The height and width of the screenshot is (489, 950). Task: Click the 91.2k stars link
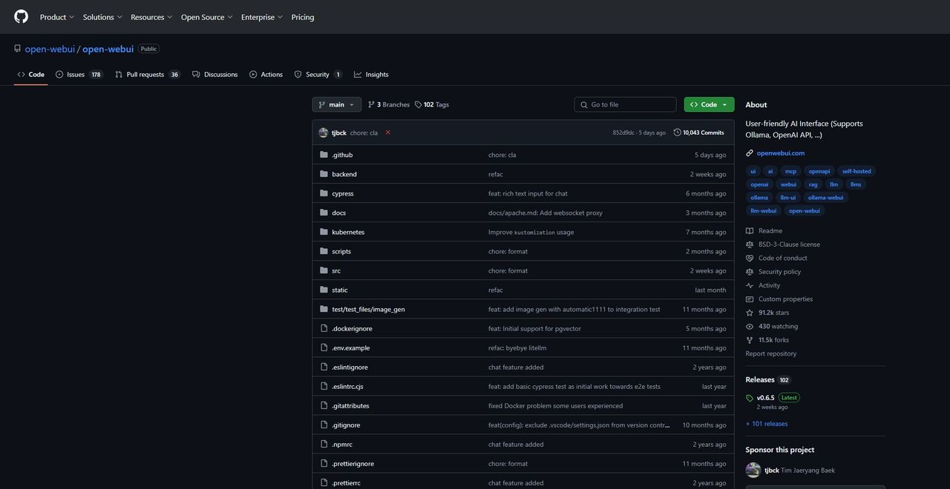(773, 313)
